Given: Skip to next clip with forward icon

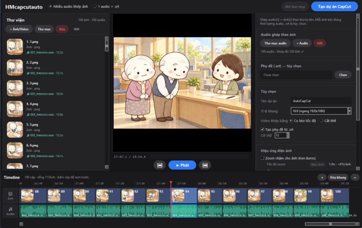Looking at the screenshot, I should [205, 165].
